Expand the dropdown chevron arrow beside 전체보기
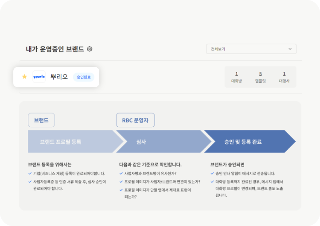320x226 pixels. 290,49
